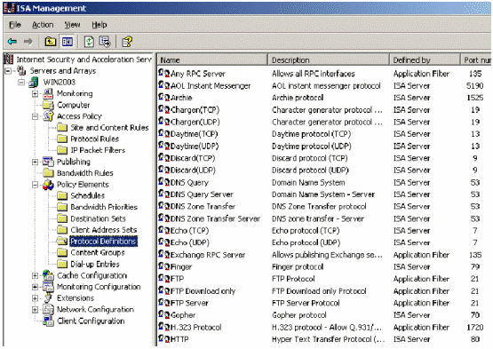Viewport: 493px width, 349px height.
Task: Click the Back arrow toolbar icon
Action: click(x=12, y=41)
